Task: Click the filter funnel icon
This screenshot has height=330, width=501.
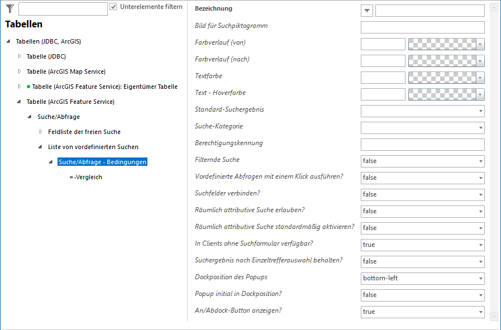Action: coord(9,8)
